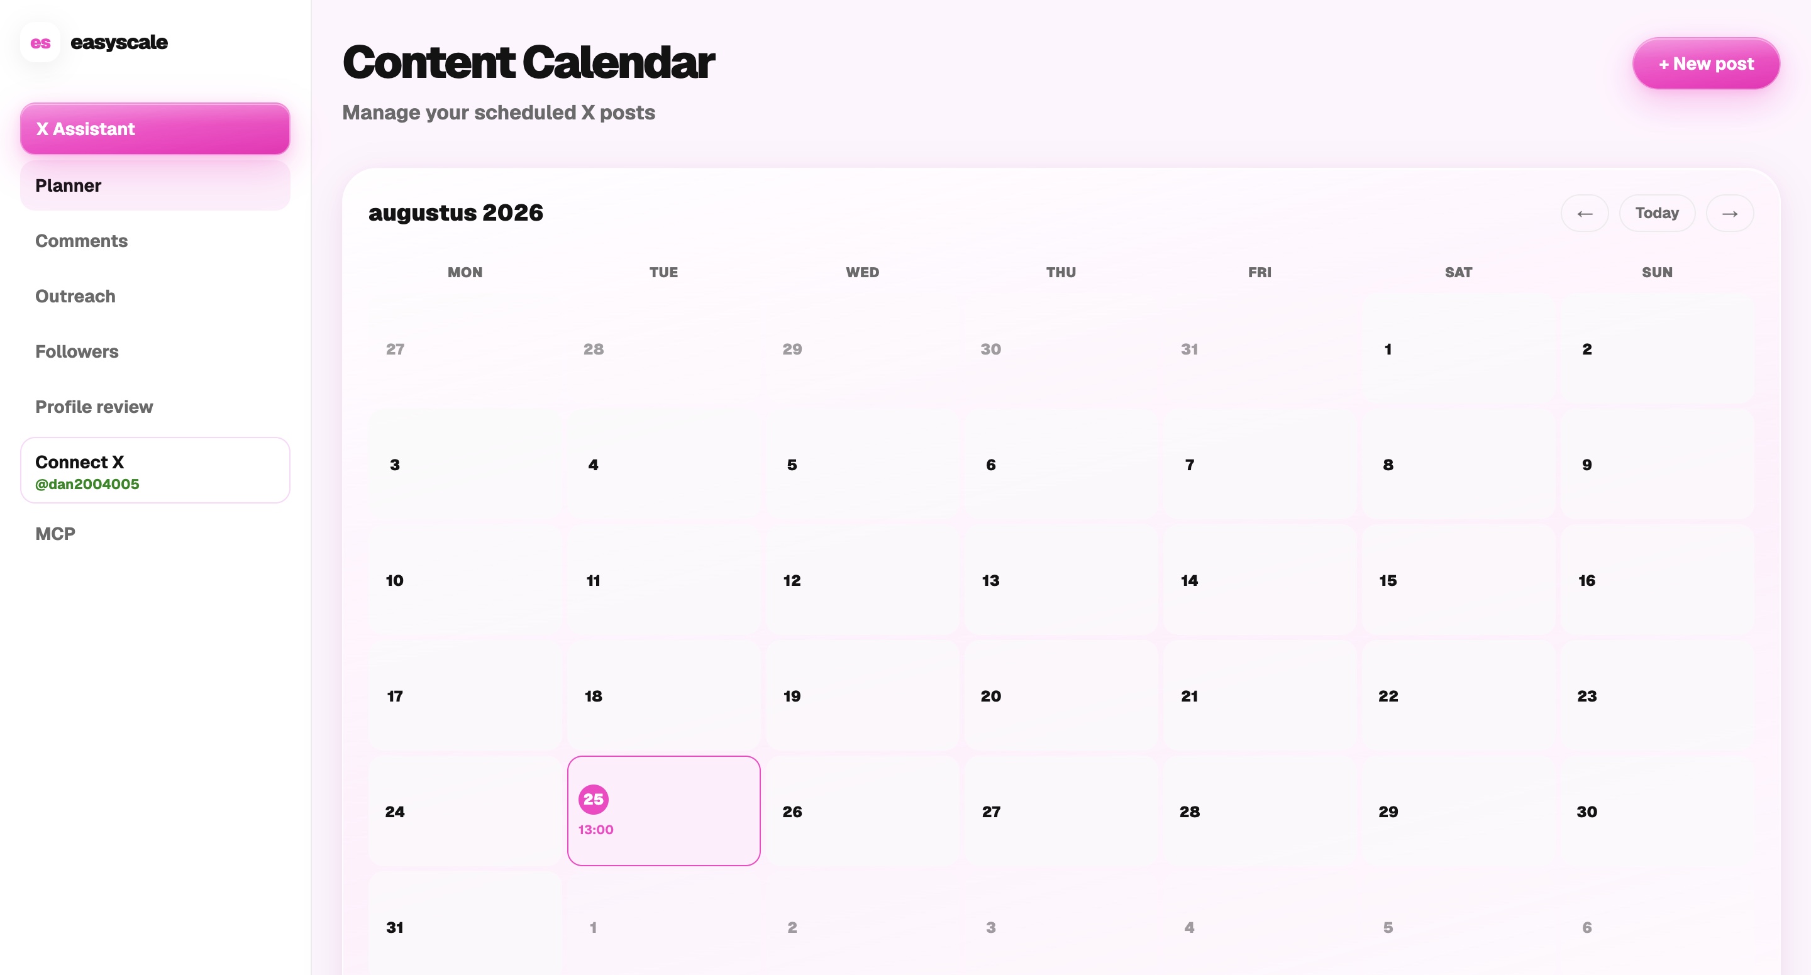Open Connect X account card @dan2004005
This screenshot has width=1811, height=975.
pyautogui.click(x=155, y=470)
